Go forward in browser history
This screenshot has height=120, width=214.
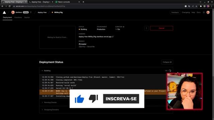[x=6, y=6]
